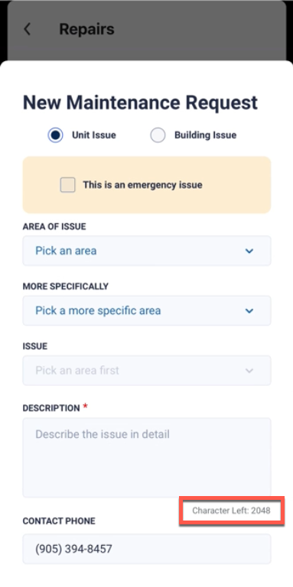Click the red required asterisk beside Description
The width and height of the screenshot is (293, 587).
(85, 407)
